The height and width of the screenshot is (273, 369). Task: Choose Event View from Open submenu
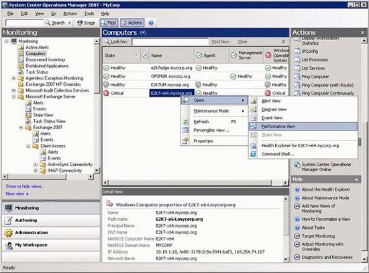point(303,118)
